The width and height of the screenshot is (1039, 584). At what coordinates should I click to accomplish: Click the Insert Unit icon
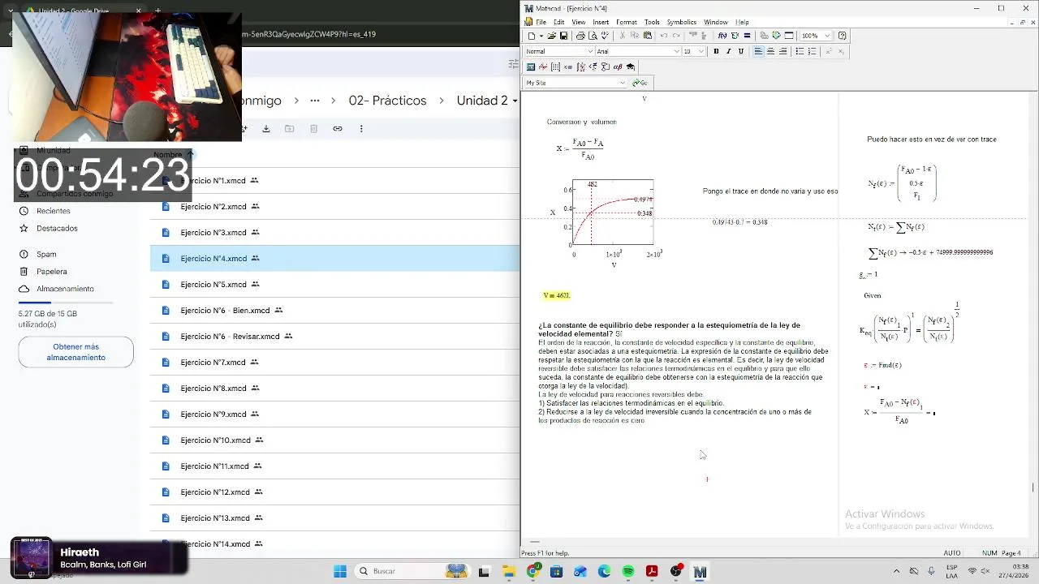[735, 36]
